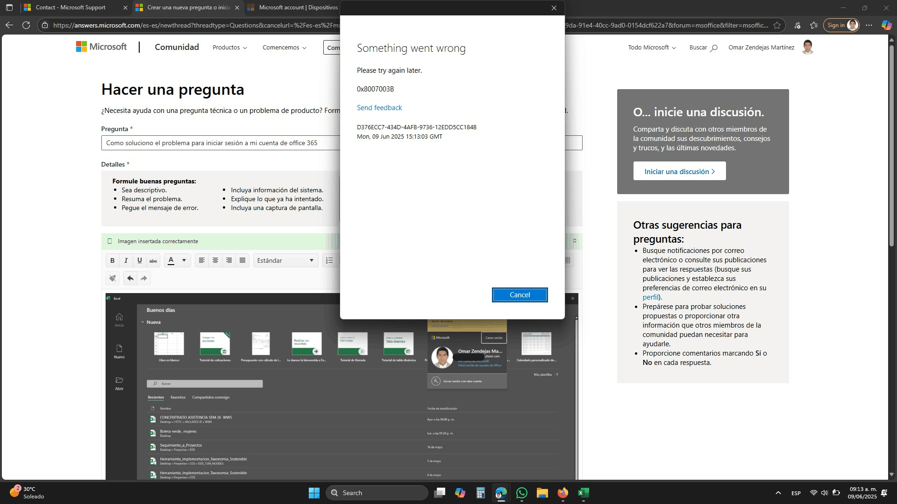Click the Pregunta text field
The width and height of the screenshot is (897, 504).
(220, 143)
